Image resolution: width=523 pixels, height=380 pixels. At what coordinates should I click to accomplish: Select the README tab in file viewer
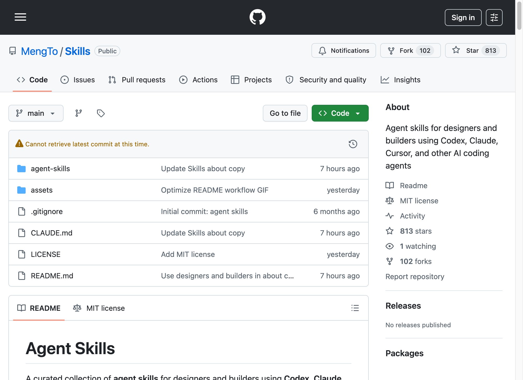[39, 308]
